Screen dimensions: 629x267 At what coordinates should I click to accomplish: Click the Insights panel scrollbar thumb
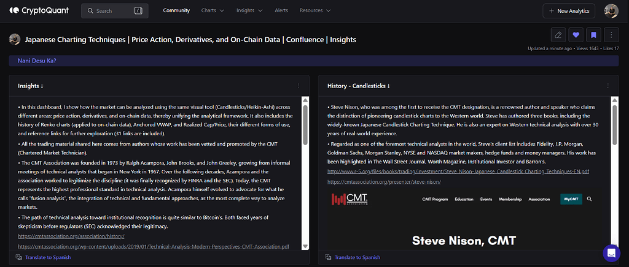click(305, 125)
